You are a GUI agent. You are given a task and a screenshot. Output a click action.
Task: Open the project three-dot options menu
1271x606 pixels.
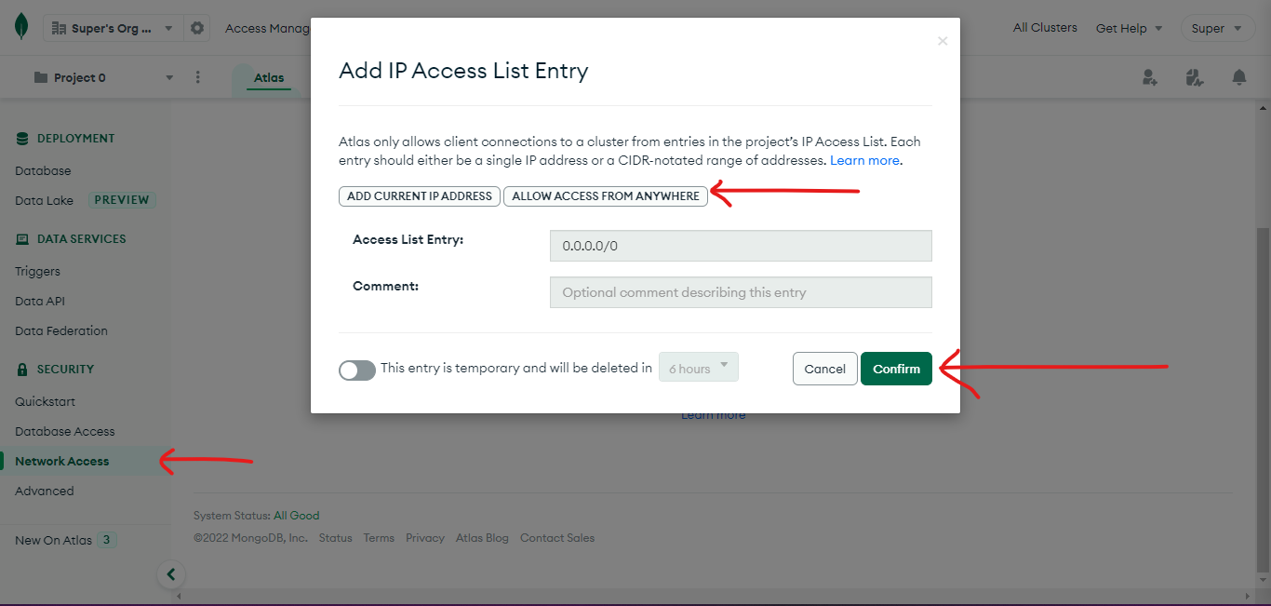[198, 77]
